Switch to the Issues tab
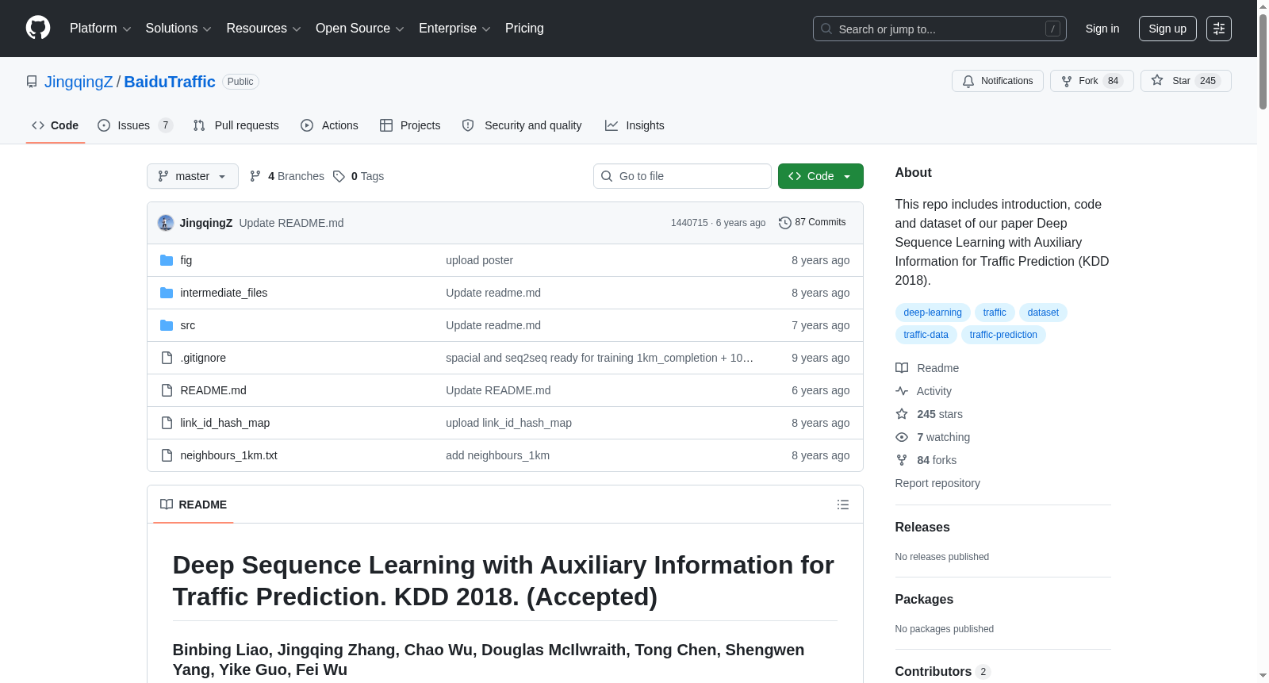1269x683 pixels. [x=135, y=125]
